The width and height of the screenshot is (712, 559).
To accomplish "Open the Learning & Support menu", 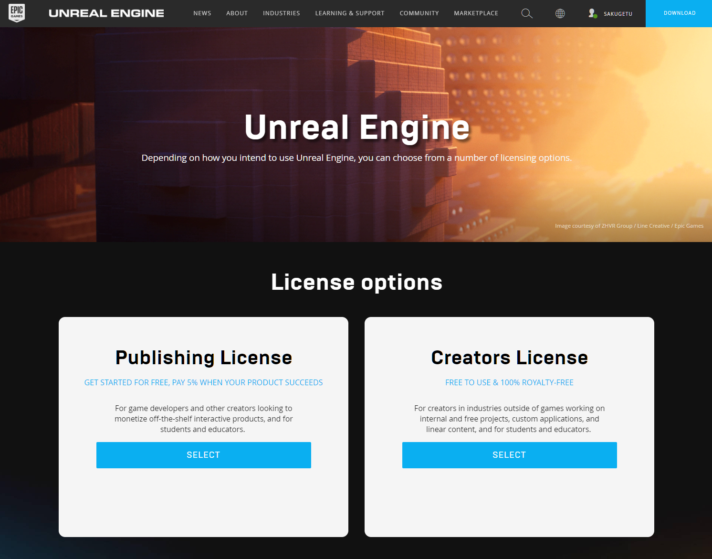I will tap(350, 13).
